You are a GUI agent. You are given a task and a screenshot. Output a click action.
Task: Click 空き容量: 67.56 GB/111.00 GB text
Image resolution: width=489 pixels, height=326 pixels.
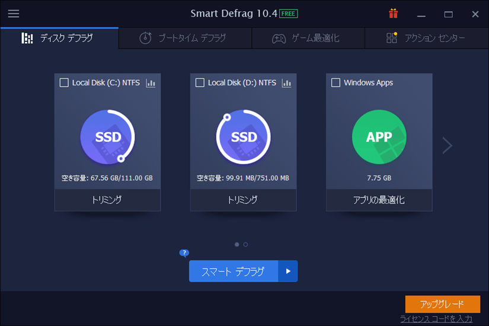coord(107,178)
